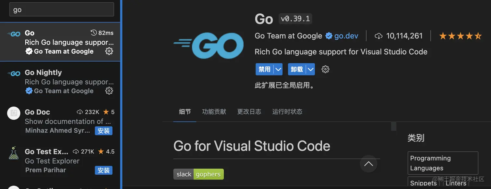The image size is (491, 189).
Task: Click Go Nightly's manage gear icon
Action: [x=109, y=91]
